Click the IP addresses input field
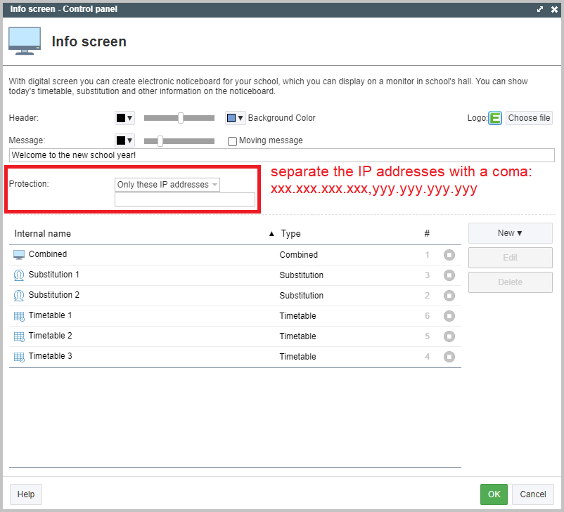 click(184, 200)
